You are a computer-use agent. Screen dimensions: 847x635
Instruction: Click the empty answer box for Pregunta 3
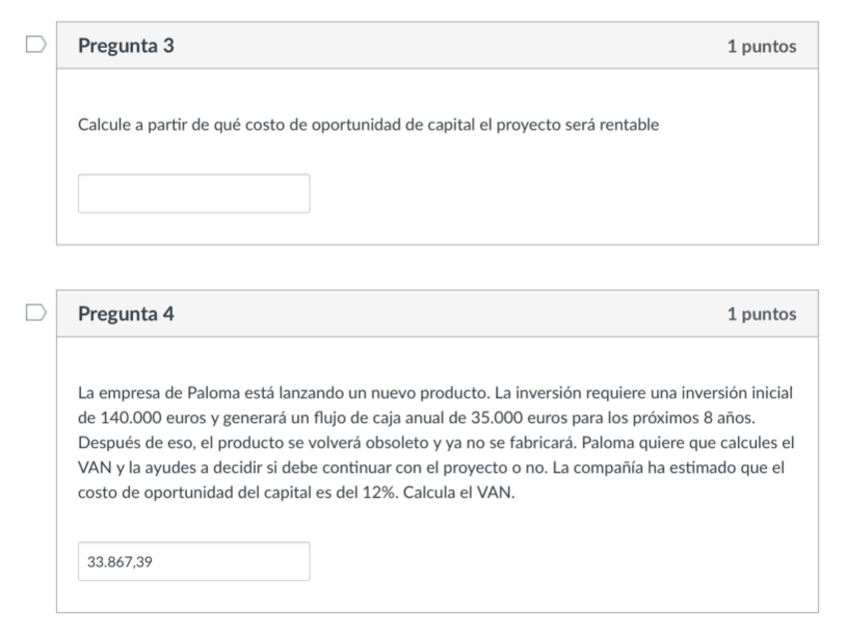click(194, 194)
